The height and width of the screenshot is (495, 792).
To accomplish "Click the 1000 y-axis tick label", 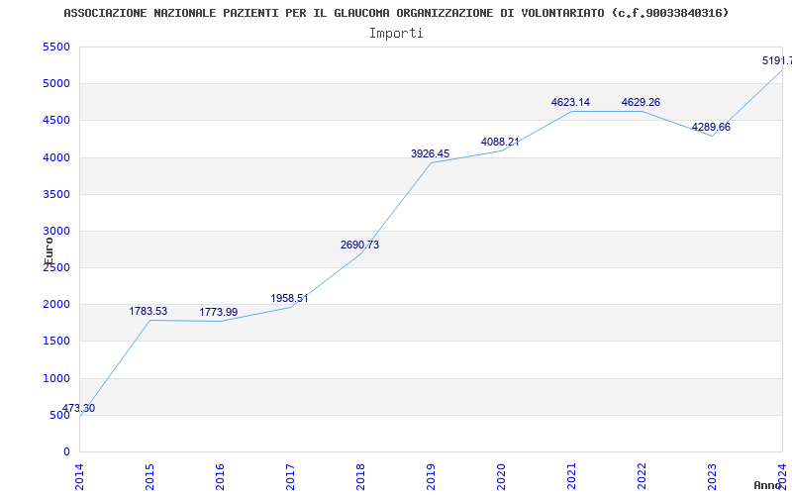I will [x=56, y=378].
